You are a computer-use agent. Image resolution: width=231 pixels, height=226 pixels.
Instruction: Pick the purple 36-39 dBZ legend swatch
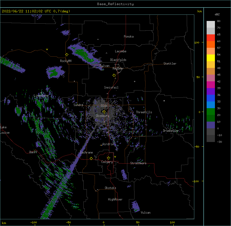click(x=211, y=92)
